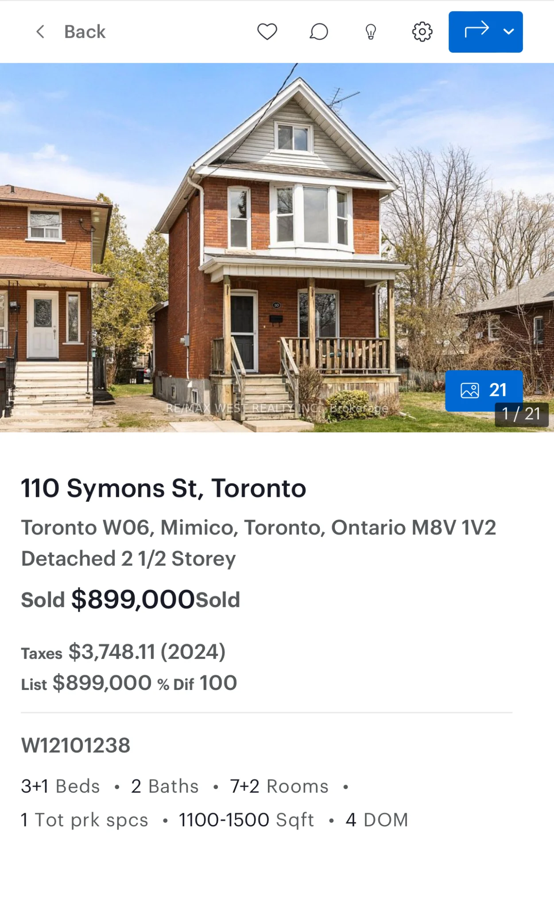Tap the 3+1 Beds detail
Screen dimensions: 554x907
(x=61, y=787)
